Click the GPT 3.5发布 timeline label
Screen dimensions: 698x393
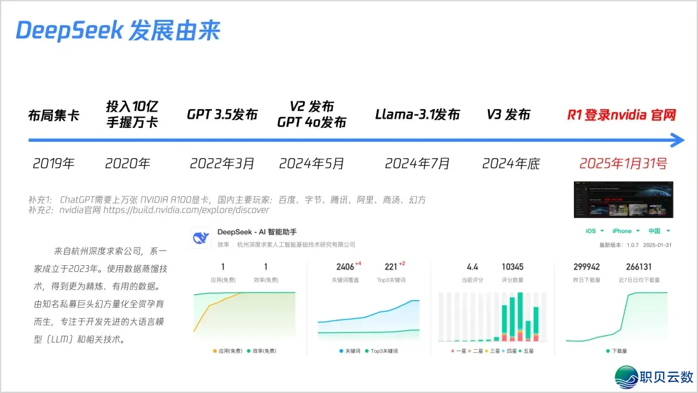(222, 114)
